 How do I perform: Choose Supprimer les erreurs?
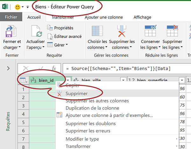click(117, 131)
